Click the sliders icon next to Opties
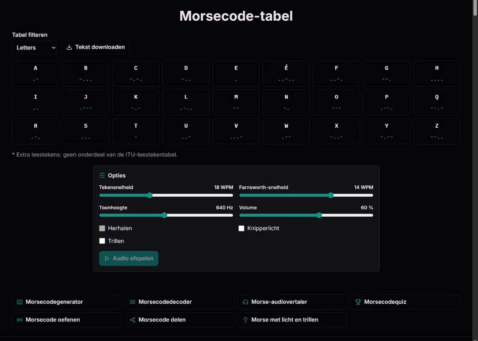This screenshot has width=478, height=341. pos(102,175)
